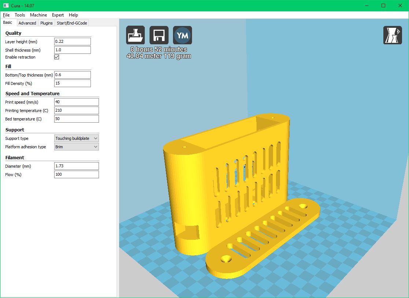Image resolution: width=409 pixels, height=298 pixels.
Task: Close the Cura window
Action: coord(400,5)
